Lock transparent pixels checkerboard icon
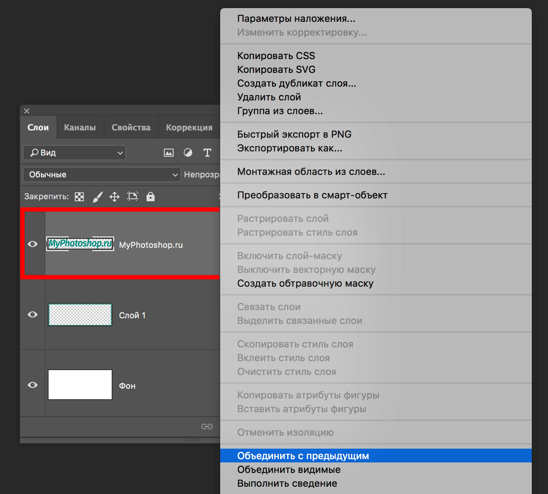Viewport: 548px width, 494px height. [79, 197]
